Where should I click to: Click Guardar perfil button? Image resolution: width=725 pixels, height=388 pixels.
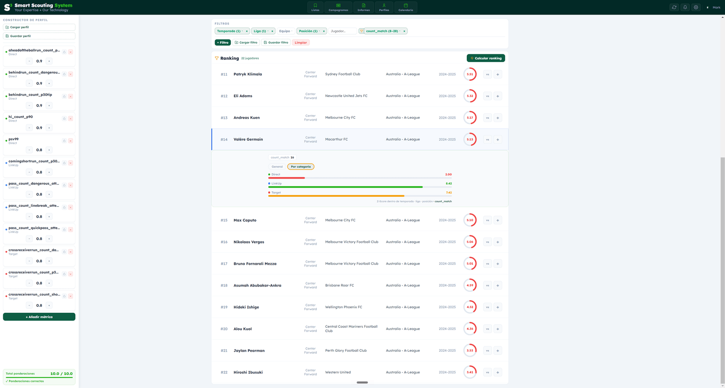39,36
